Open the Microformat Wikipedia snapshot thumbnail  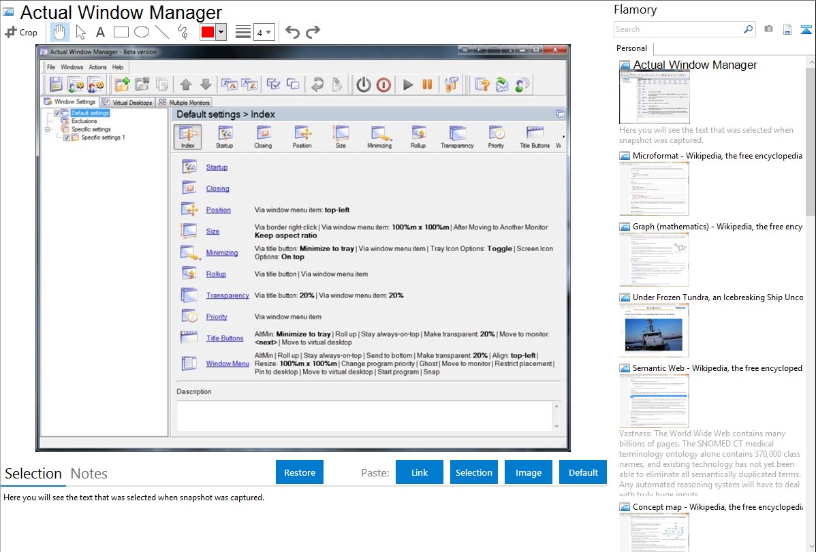[x=654, y=189]
